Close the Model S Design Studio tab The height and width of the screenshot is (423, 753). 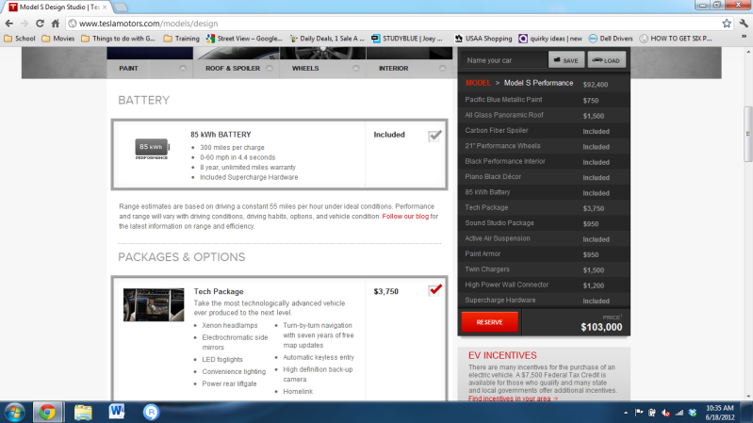[x=105, y=8]
